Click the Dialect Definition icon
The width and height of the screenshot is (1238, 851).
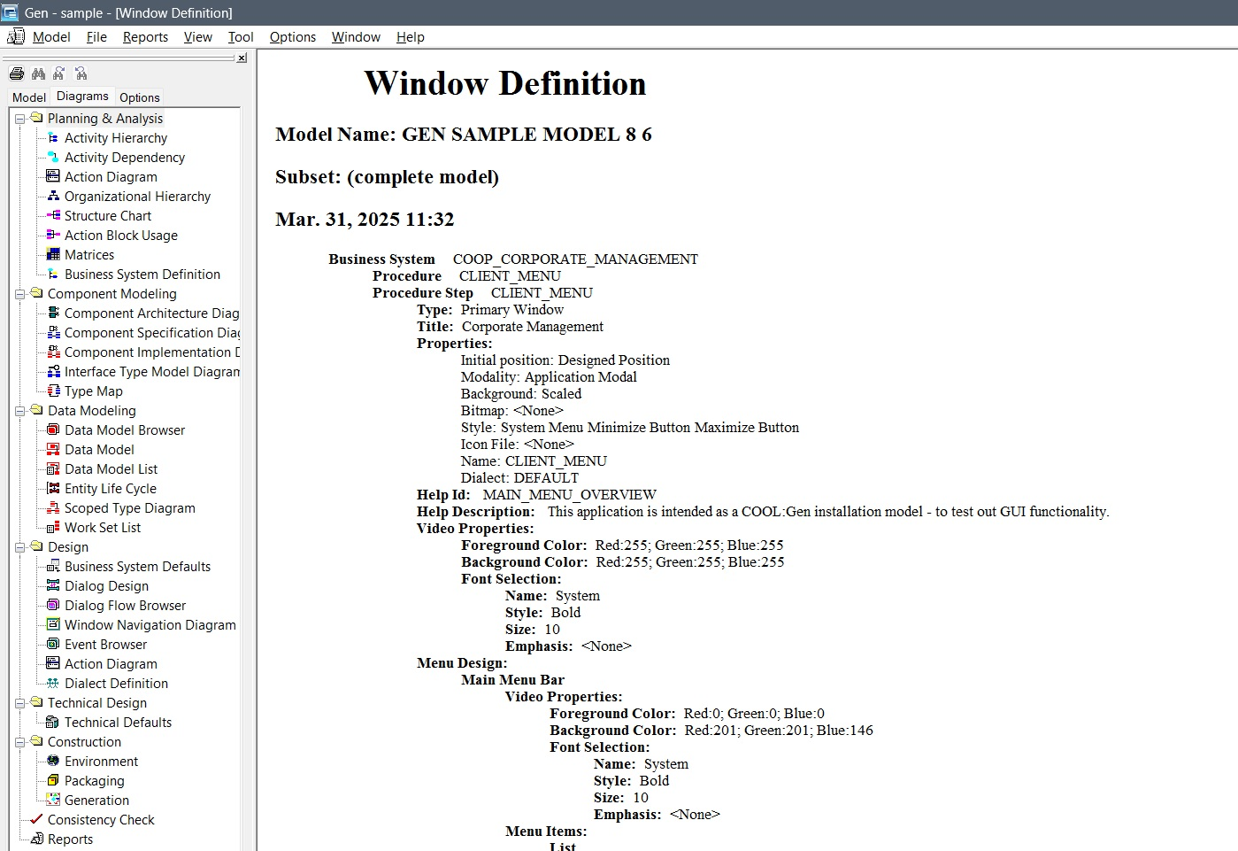coord(53,684)
